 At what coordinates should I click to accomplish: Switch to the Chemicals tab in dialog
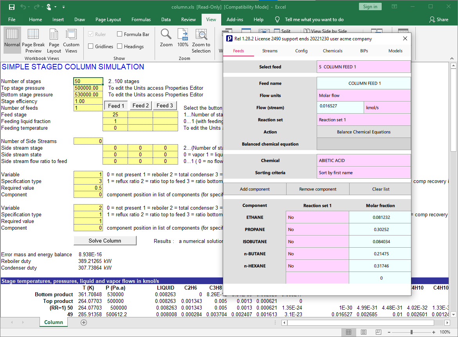click(x=332, y=51)
